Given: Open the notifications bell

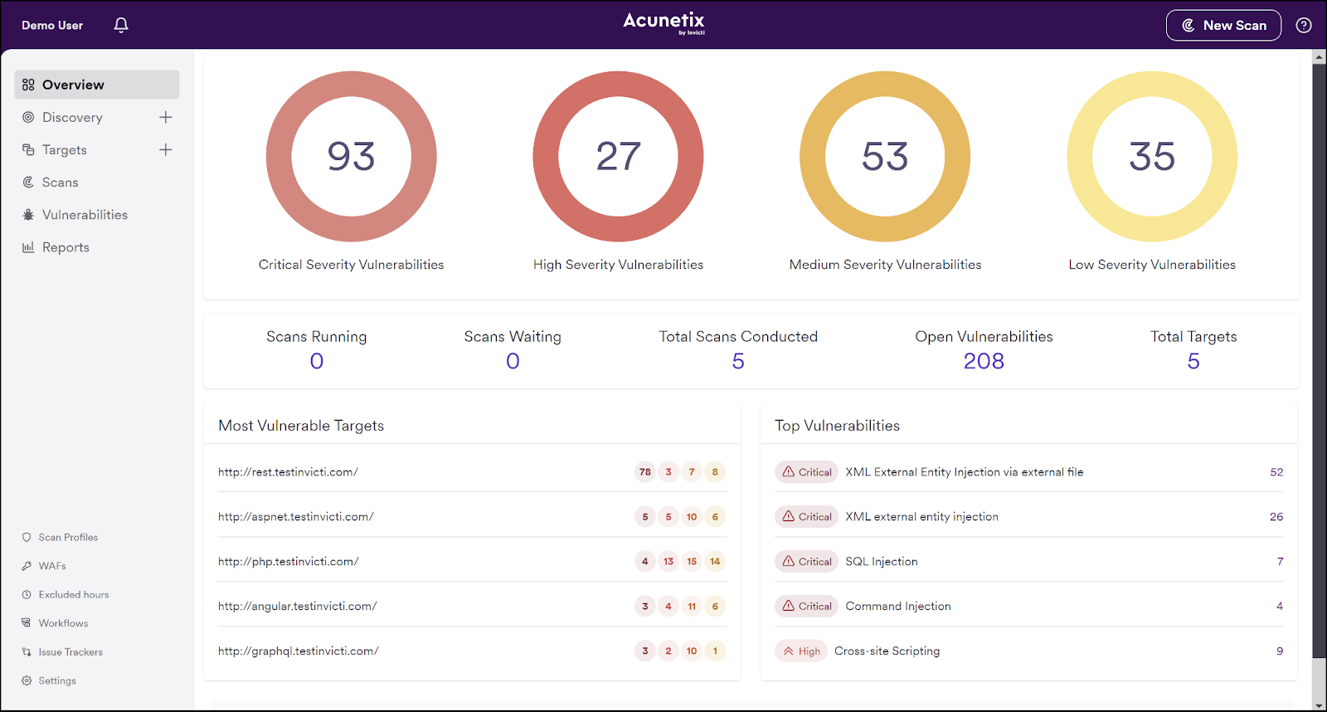Looking at the screenshot, I should [121, 25].
